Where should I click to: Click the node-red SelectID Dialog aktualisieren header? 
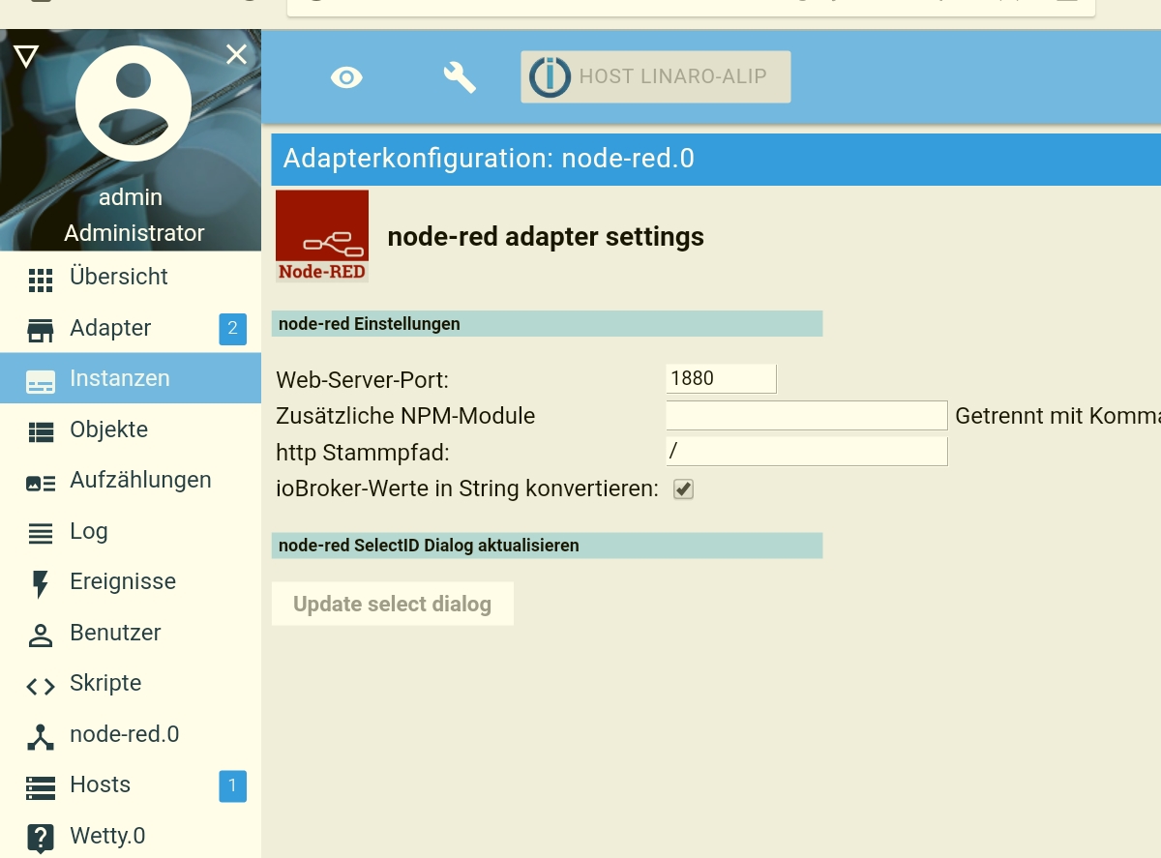coord(547,546)
